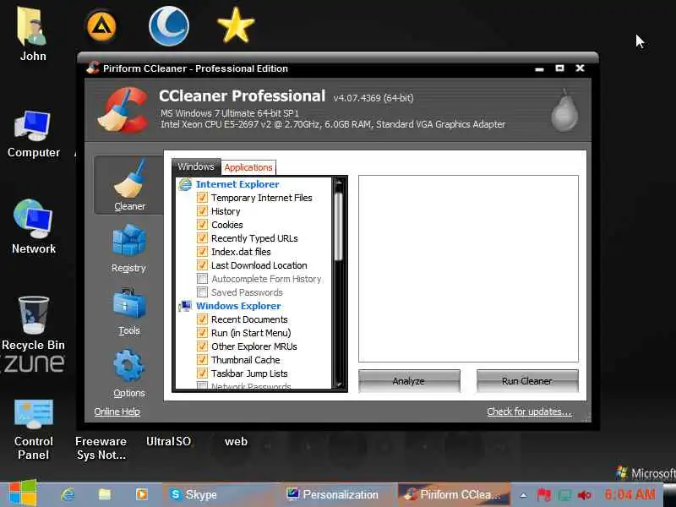Screen dimensions: 676x507
Task: Uncheck Other Explorer MRUs
Action: [x=202, y=346]
